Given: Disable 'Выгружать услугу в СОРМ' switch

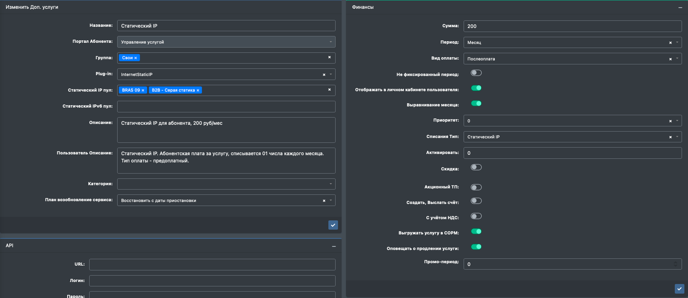Looking at the screenshot, I should click(476, 231).
